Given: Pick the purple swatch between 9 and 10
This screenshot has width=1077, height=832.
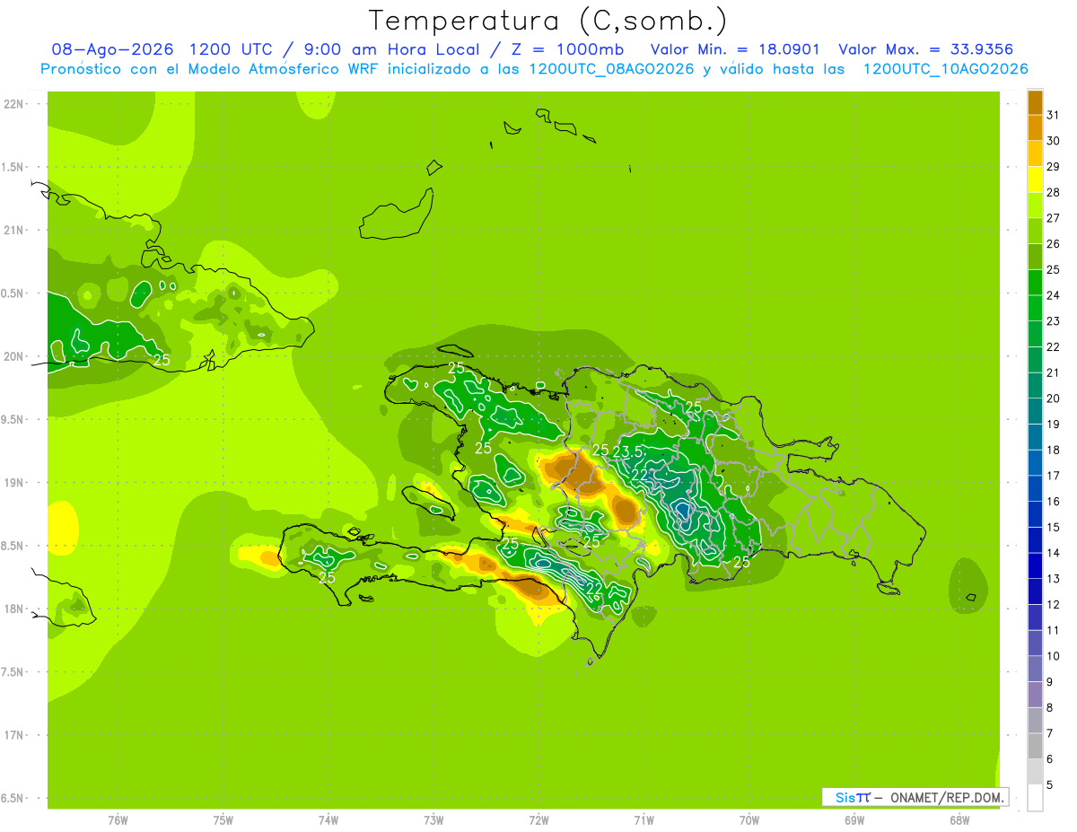Looking at the screenshot, I should 1035,670.
